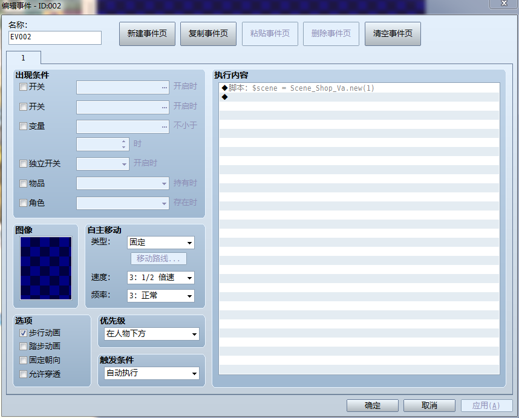Click the first 开关 selector field
519x418 pixels.
pyautogui.click(x=123, y=87)
